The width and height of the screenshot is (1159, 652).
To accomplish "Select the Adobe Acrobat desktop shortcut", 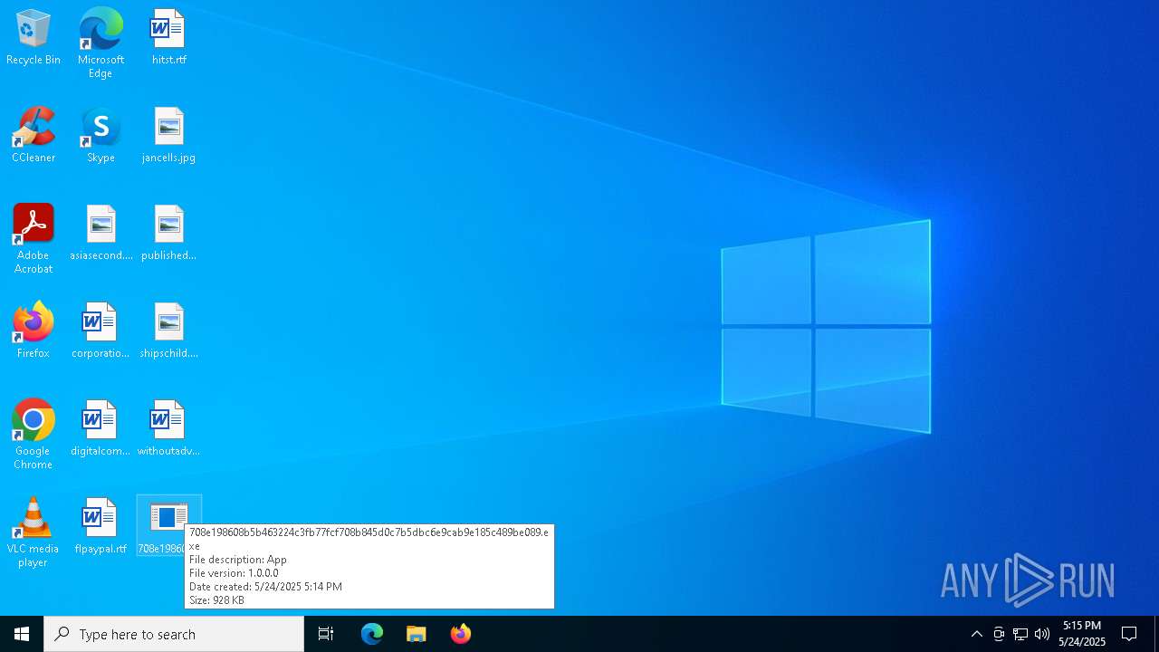I will [x=34, y=239].
